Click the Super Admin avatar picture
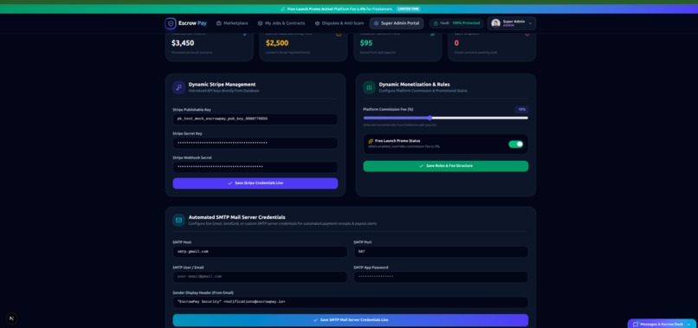Viewport: 698px width, 328px height. coord(495,23)
